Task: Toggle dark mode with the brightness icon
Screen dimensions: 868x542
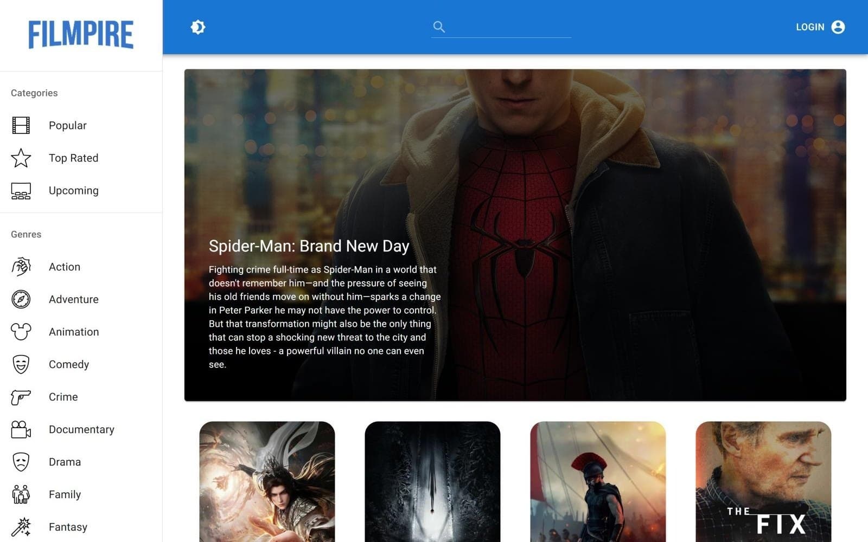Action: [198, 27]
